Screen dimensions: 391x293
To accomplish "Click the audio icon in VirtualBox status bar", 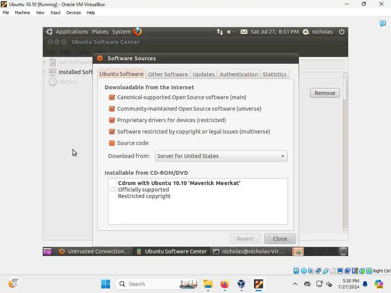I will point(311,271).
